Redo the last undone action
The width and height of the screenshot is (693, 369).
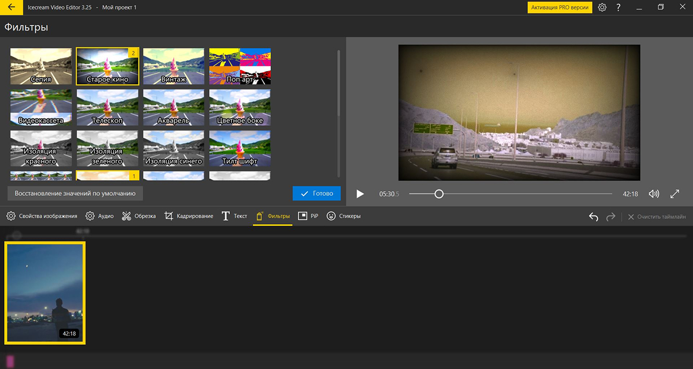pos(610,217)
